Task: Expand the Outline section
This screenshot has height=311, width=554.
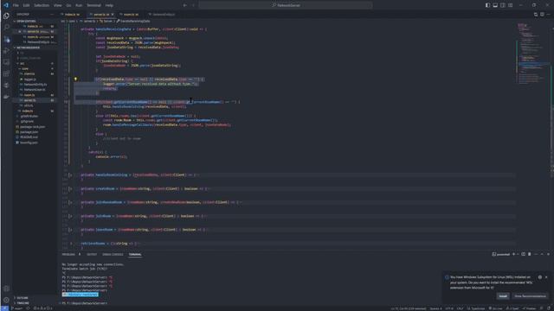Action: (35, 298)
